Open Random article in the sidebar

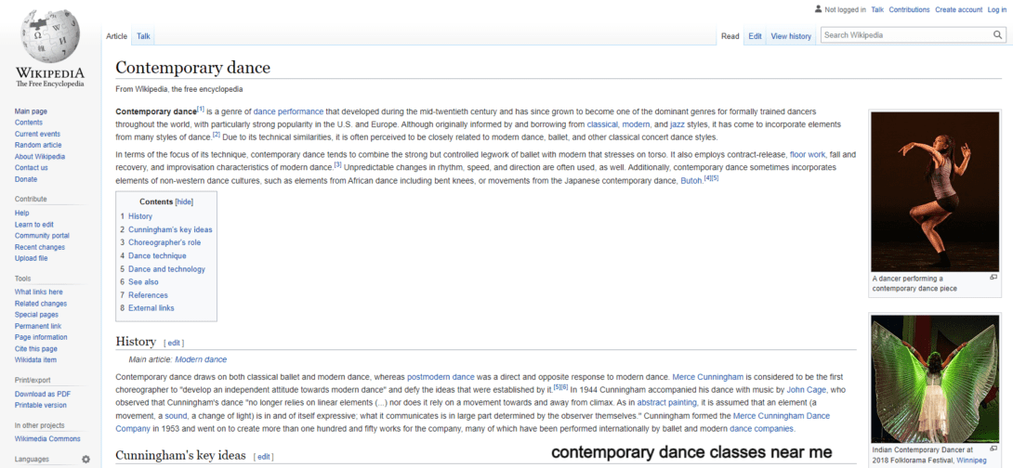coord(38,145)
